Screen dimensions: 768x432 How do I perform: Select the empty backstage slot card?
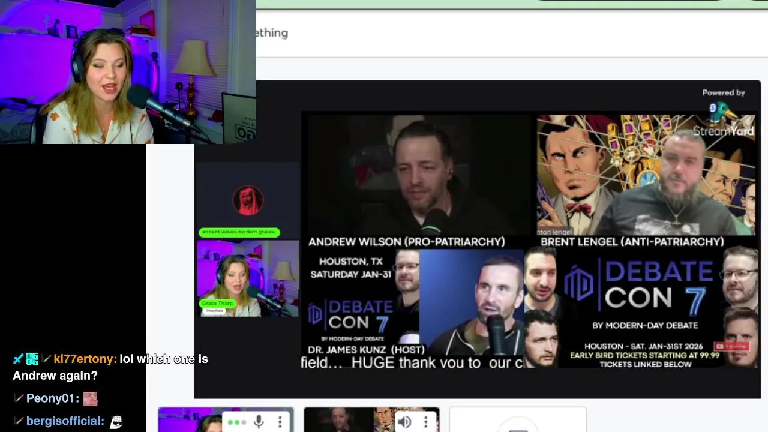pos(518,419)
